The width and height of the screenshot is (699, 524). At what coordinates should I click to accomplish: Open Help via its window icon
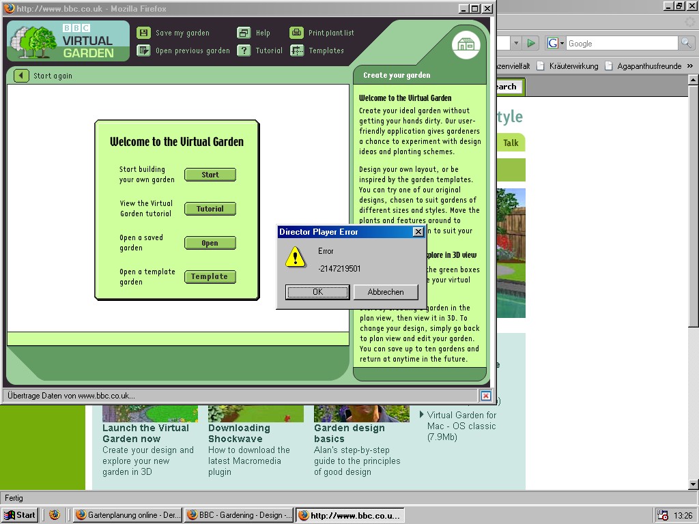tap(244, 33)
